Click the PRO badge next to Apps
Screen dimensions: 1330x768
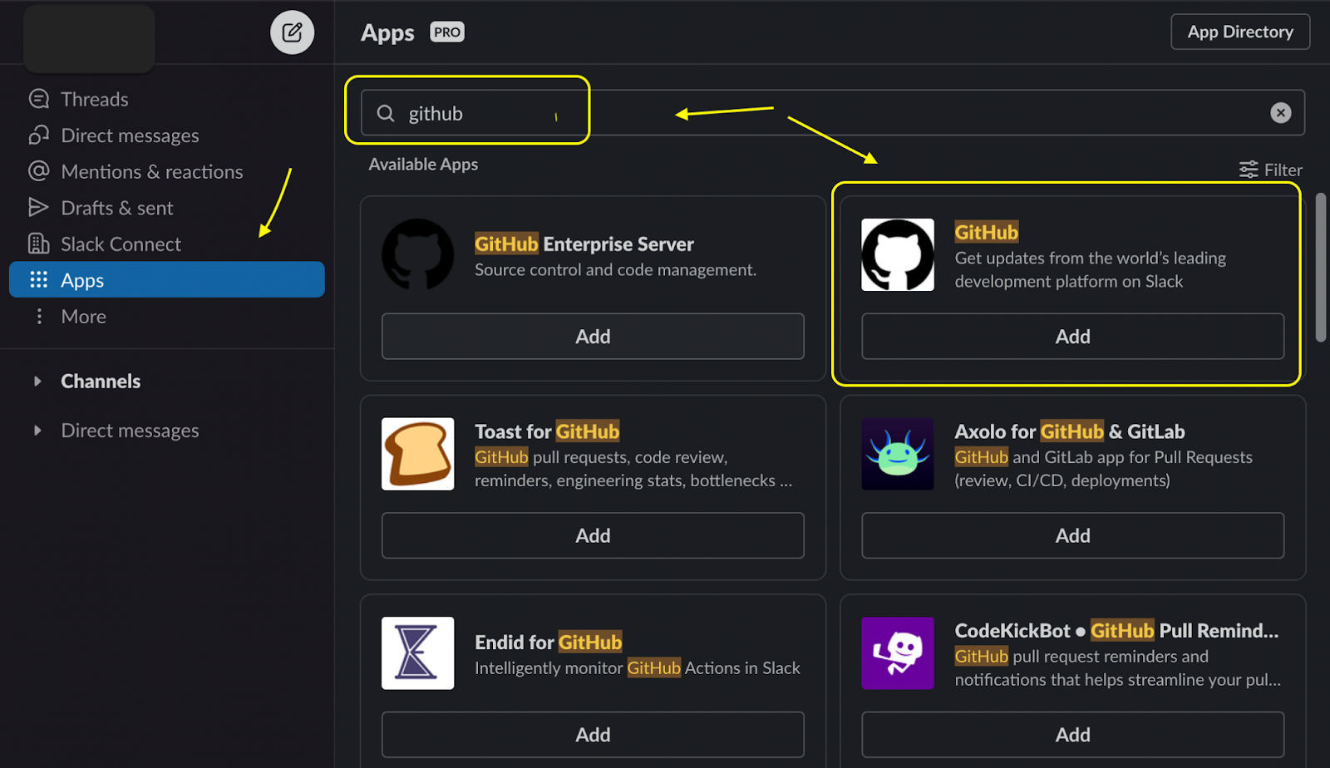click(447, 32)
